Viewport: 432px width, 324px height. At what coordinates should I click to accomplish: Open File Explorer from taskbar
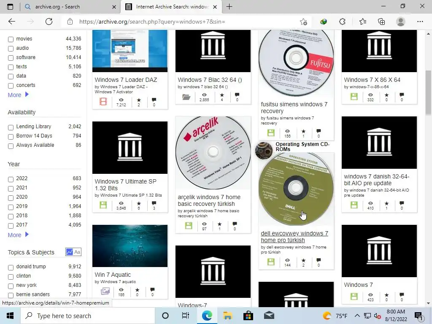[227, 316]
